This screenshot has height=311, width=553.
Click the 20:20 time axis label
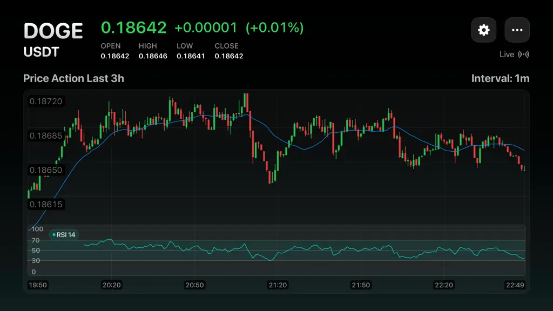111,285
